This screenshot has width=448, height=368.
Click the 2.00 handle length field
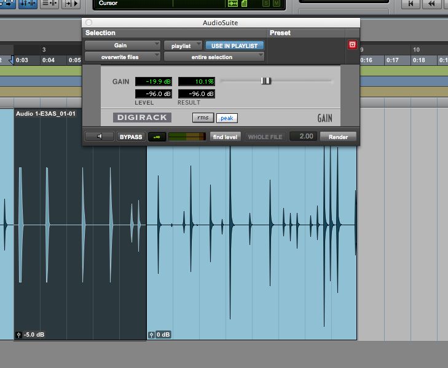(x=303, y=136)
